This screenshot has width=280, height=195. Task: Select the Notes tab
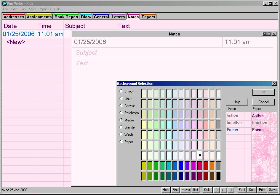pos(133,17)
